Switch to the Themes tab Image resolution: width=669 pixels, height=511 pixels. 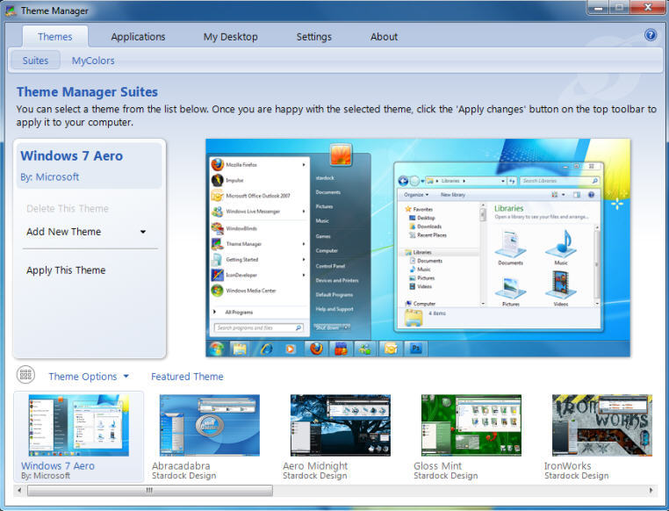pyautogui.click(x=55, y=37)
